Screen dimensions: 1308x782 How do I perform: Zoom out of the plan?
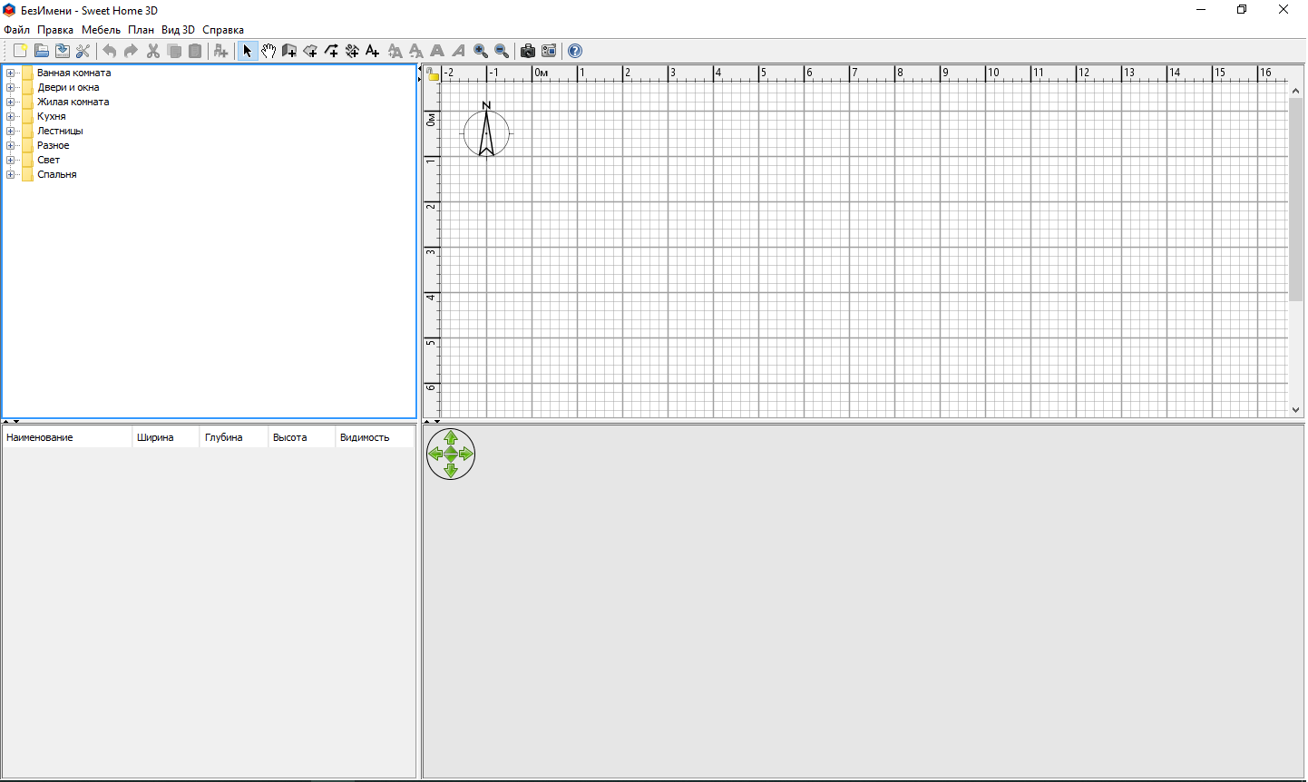(x=502, y=51)
